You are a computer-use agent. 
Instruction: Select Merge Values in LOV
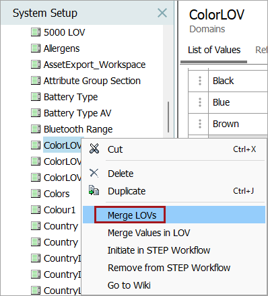click(x=149, y=233)
